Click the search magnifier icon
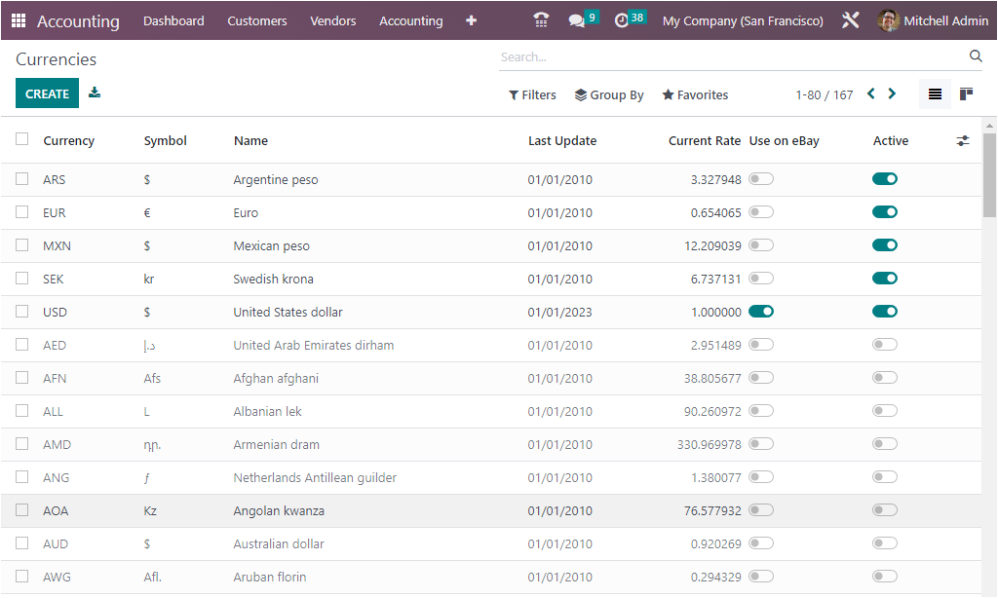Screen dimensions: 998x598 point(976,56)
